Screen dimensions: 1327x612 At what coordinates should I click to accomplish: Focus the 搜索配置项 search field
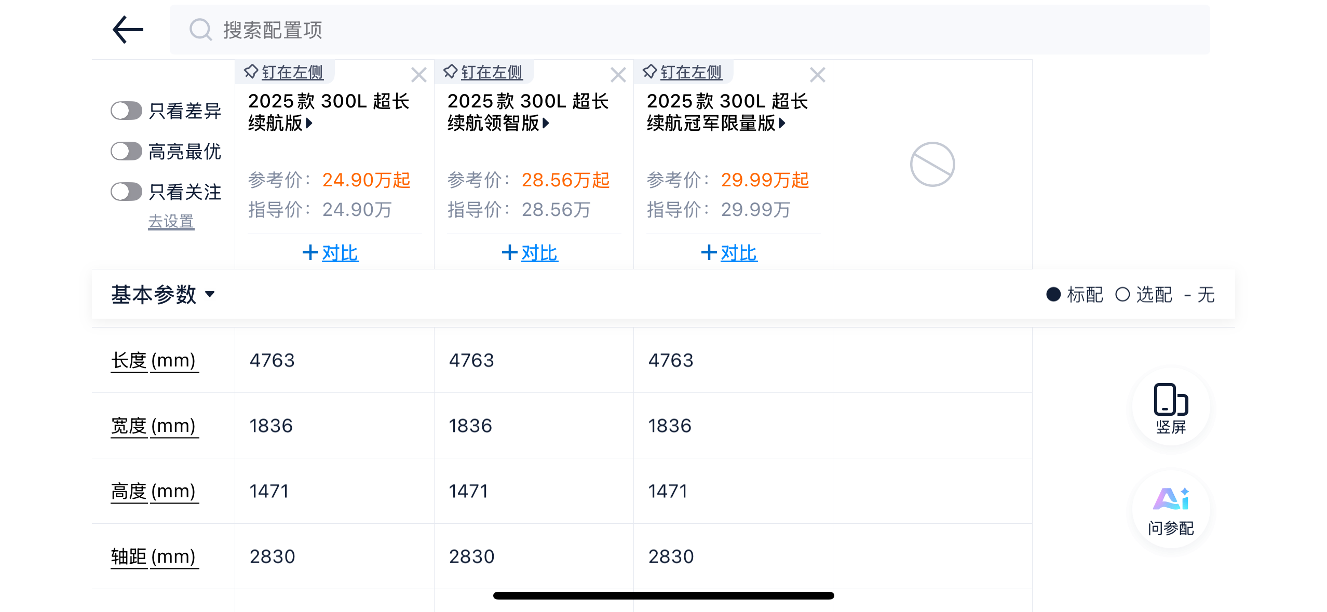pyautogui.click(x=675, y=30)
